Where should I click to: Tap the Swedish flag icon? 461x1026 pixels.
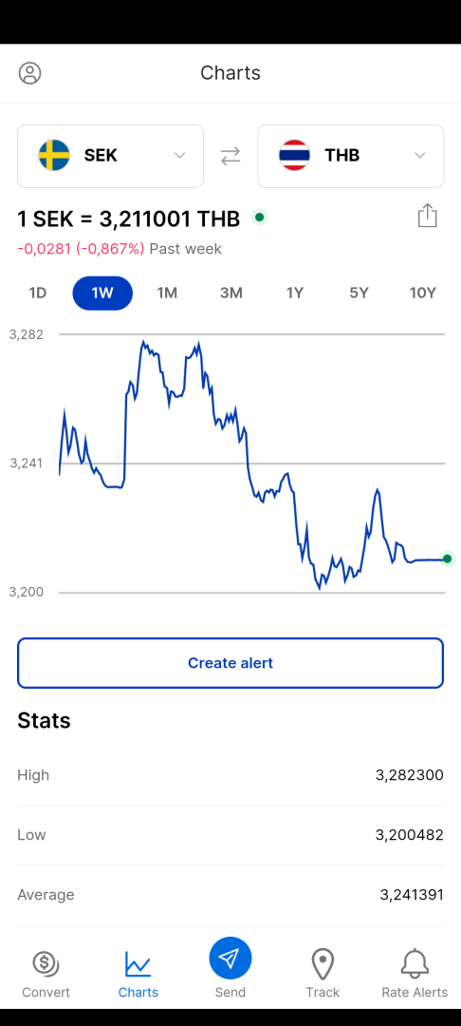(x=54, y=155)
